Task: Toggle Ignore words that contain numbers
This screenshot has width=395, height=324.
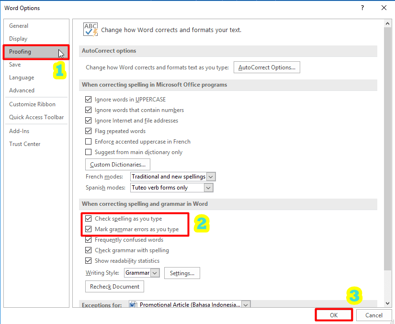Action: (x=88, y=110)
